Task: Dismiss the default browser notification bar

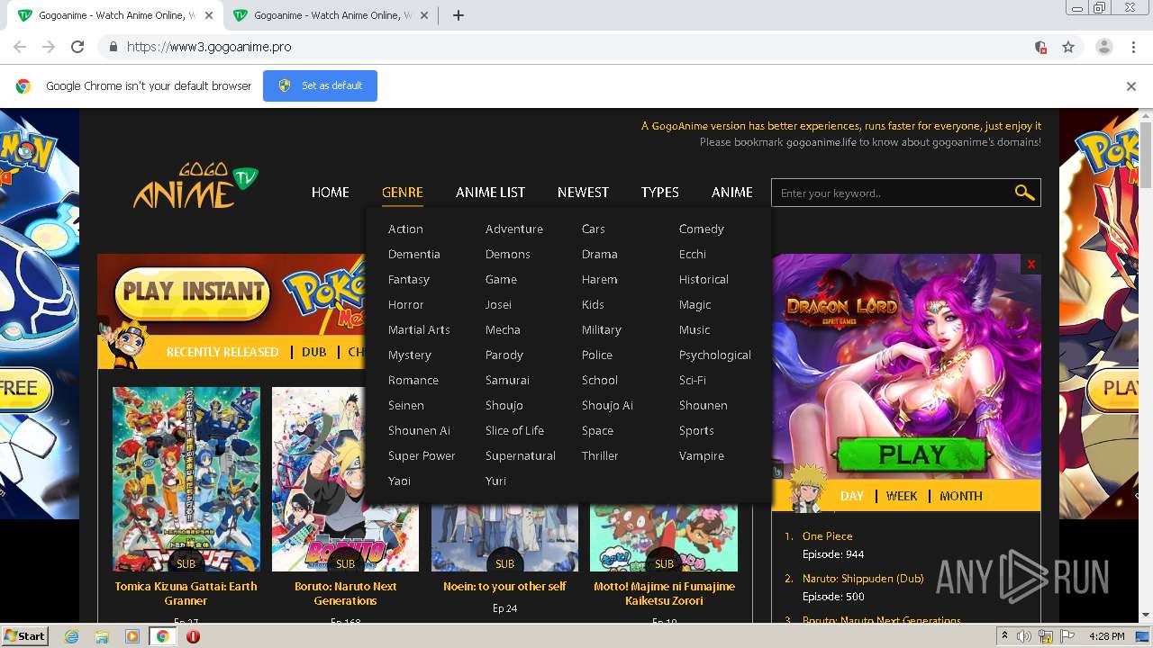Action: coord(1131,86)
